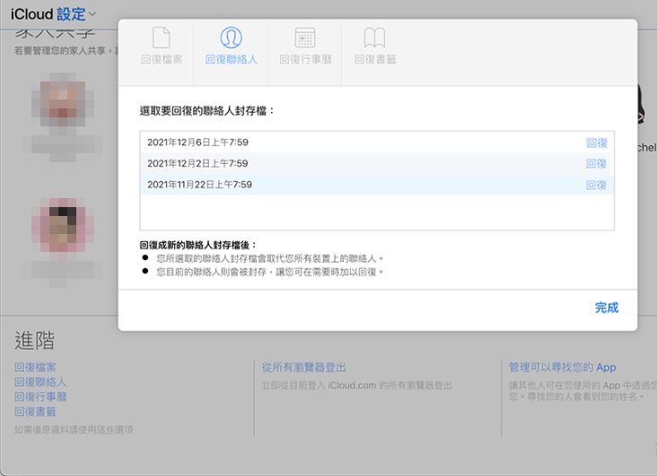Switch to the 回復行事曆 tab label
Viewport: 657px width, 476px height.
point(305,60)
